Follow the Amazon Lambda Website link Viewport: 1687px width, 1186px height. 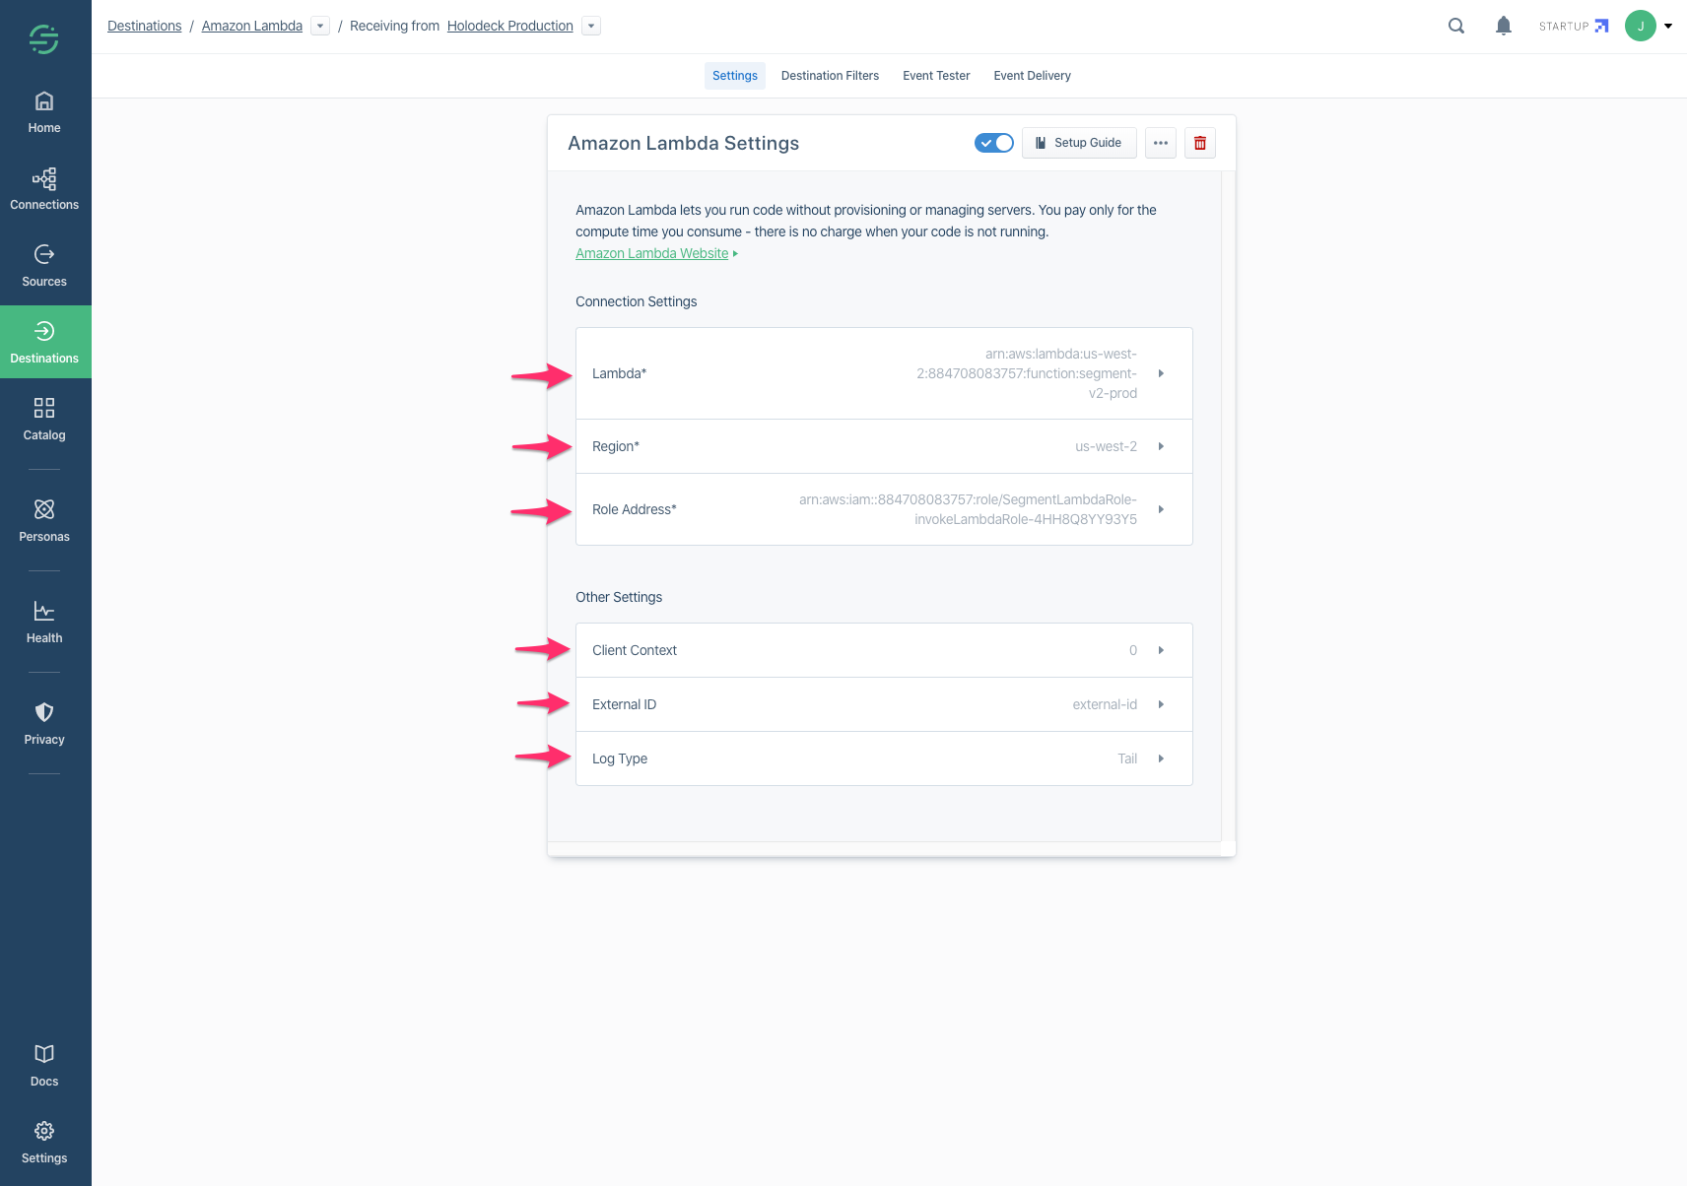tap(652, 253)
